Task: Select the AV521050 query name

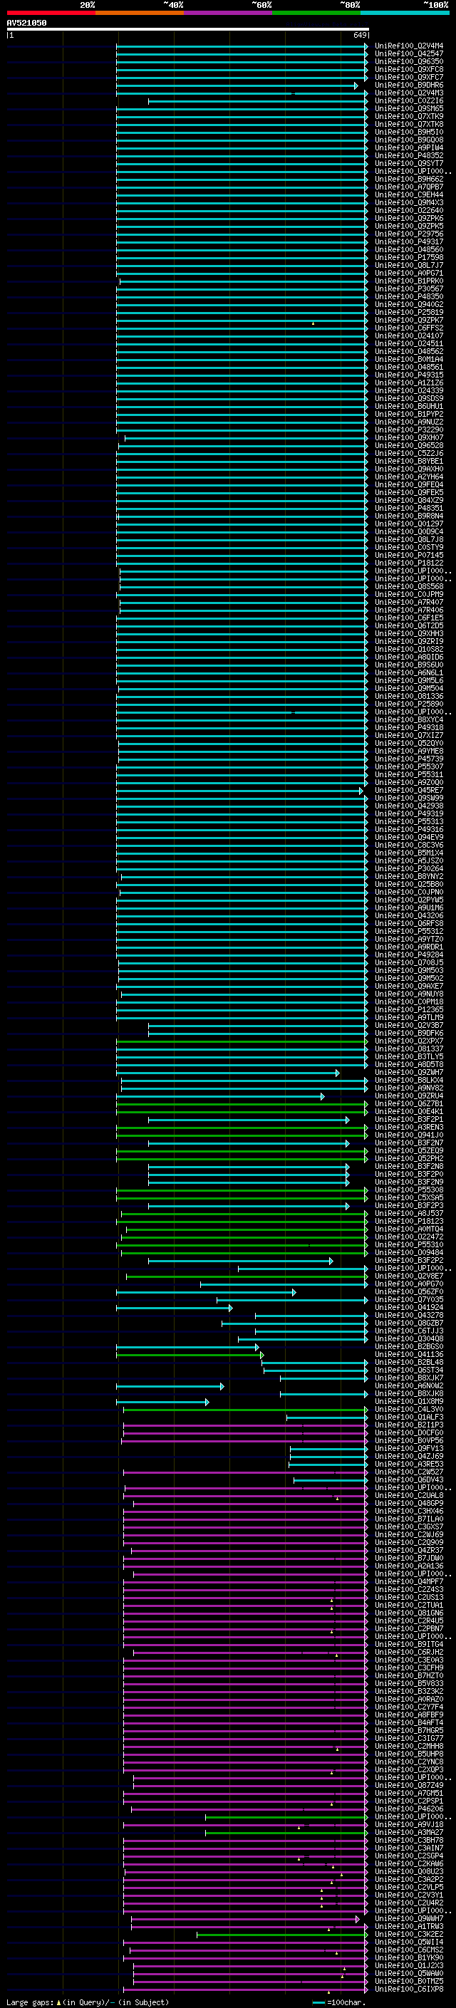Action: pyautogui.click(x=26, y=24)
